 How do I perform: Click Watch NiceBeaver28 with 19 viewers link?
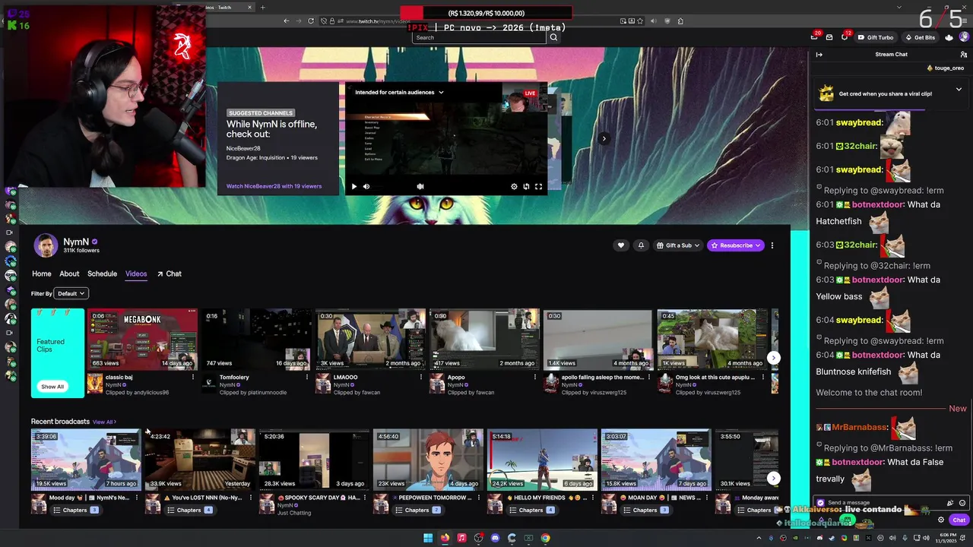(x=274, y=186)
